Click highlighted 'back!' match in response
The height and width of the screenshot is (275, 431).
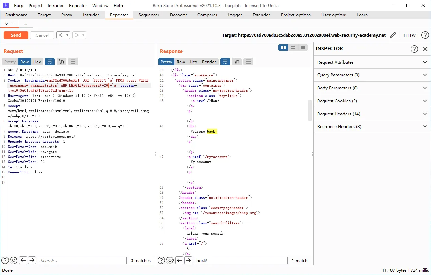tap(212, 131)
